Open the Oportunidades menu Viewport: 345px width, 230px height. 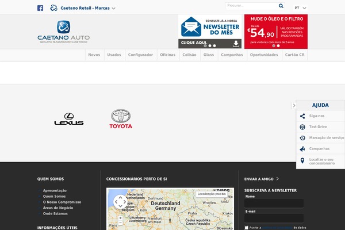pyautogui.click(x=264, y=55)
